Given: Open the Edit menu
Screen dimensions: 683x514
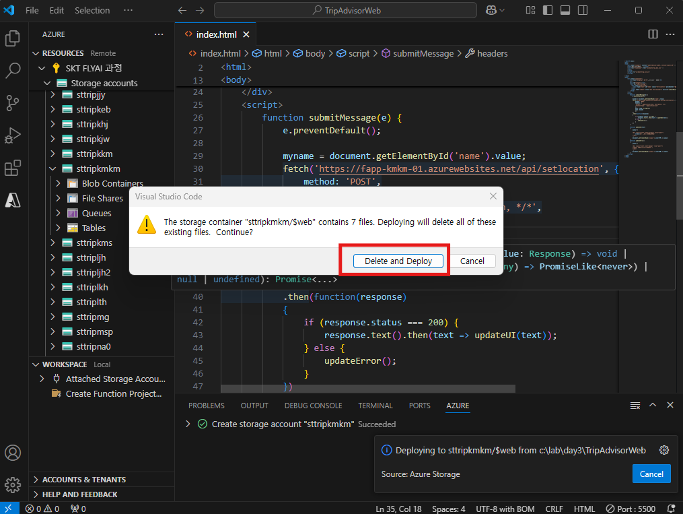Looking at the screenshot, I should click(x=57, y=10).
